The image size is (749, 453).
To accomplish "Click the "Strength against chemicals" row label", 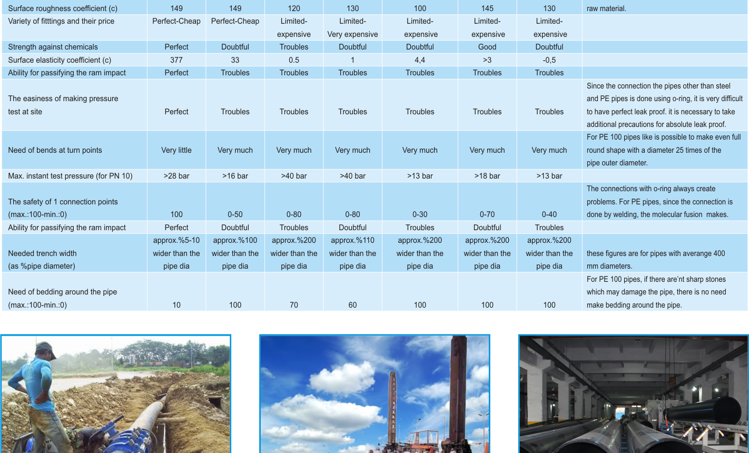I will [x=53, y=47].
